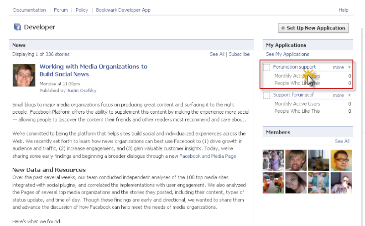Screen dimensions: 365x226
Task: Go to the Forum page
Action: [61, 10]
